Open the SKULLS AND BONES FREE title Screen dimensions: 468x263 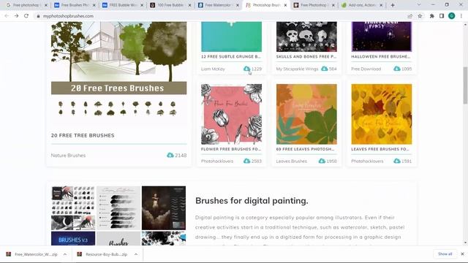click(x=306, y=57)
